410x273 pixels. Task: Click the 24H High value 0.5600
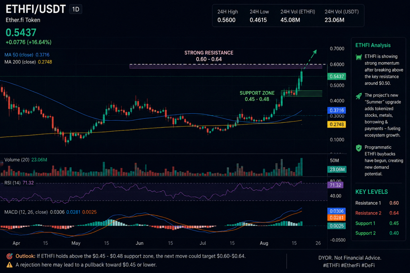point(226,20)
